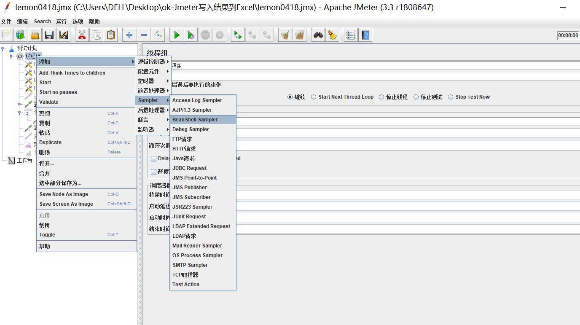Expand the 定时器 submenu

click(153, 81)
